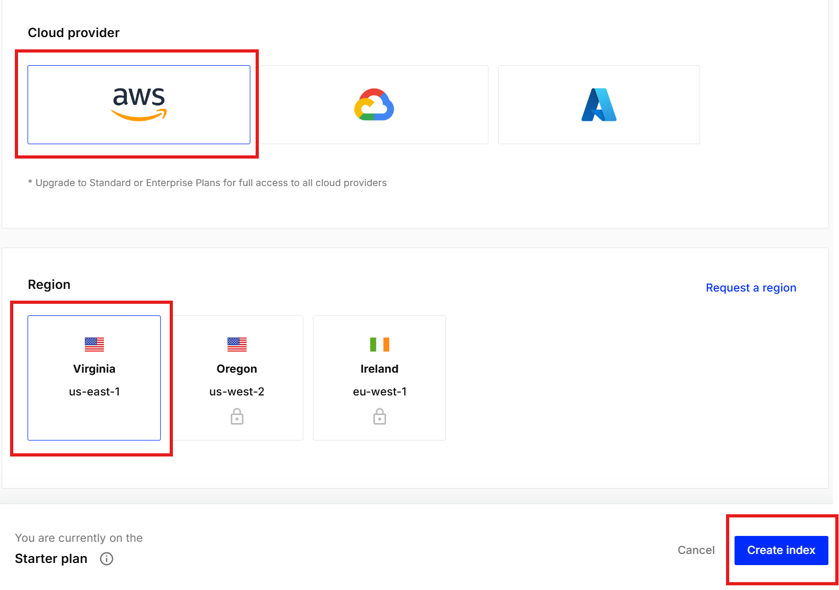Screen dimensions: 839x590
Task: Cancel the index creation
Action: pyautogui.click(x=696, y=550)
